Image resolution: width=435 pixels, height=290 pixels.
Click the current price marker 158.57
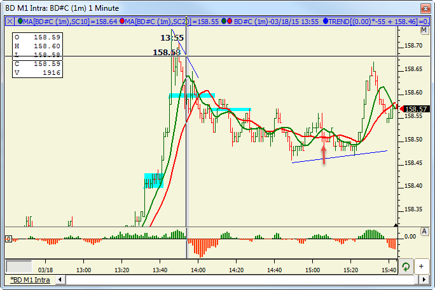tap(415, 109)
